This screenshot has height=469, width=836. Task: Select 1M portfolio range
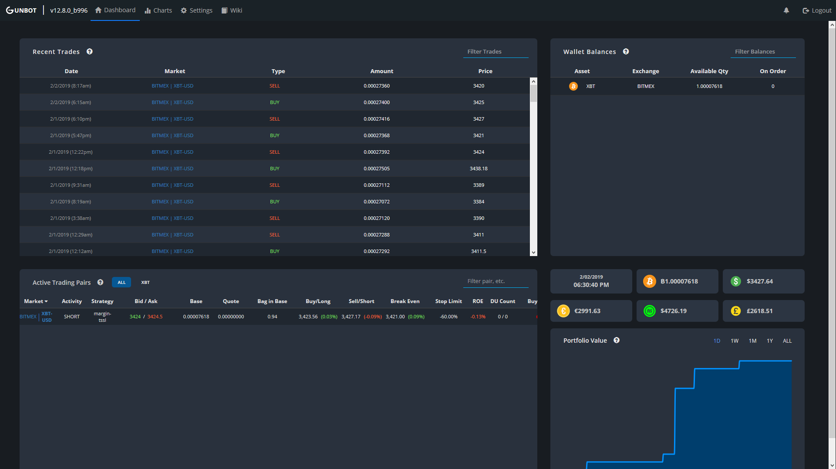point(752,341)
